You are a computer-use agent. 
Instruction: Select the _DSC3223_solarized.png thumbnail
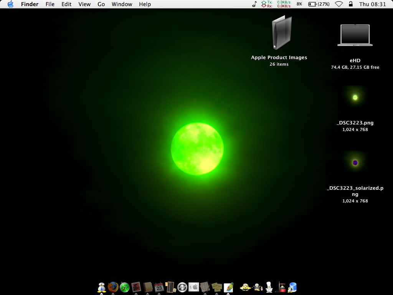click(355, 163)
